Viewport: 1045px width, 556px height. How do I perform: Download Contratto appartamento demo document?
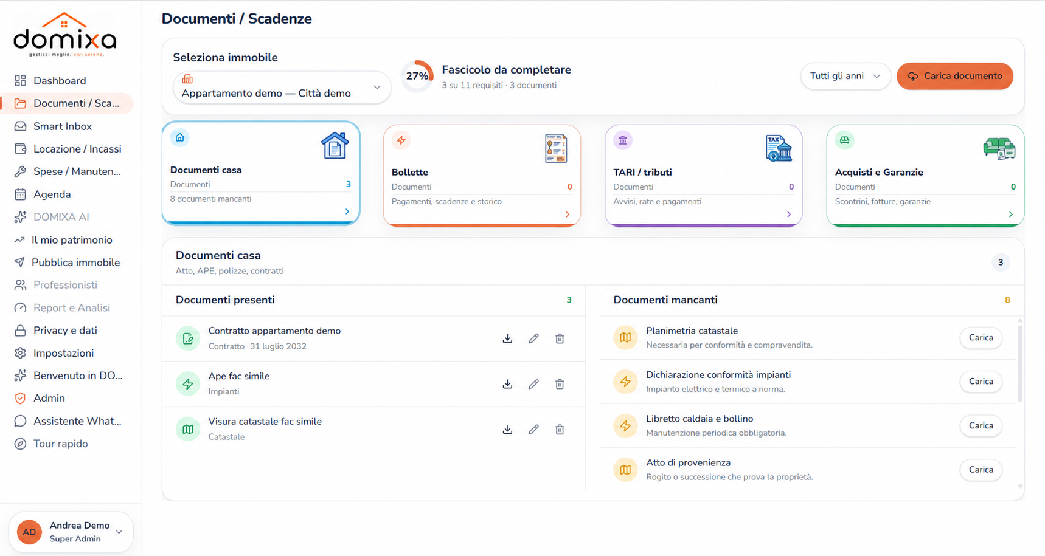click(507, 338)
